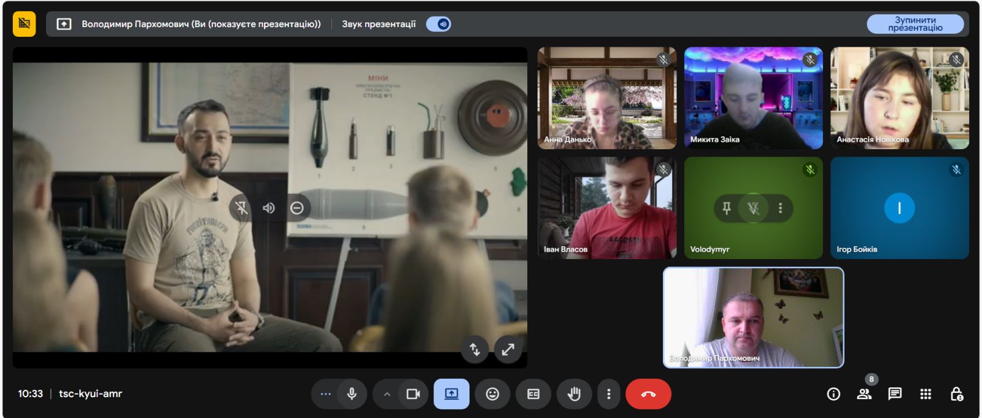The height and width of the screenshot is (418, 982).
Task: Open meeting details info icon
Action: pos(833,394)
